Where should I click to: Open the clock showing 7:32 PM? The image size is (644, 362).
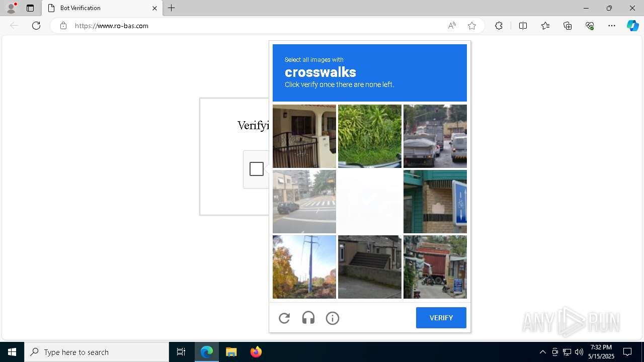tap(602, 352)
